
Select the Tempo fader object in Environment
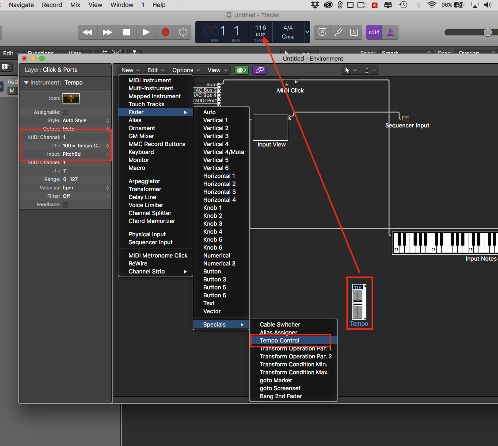(359, 302)
